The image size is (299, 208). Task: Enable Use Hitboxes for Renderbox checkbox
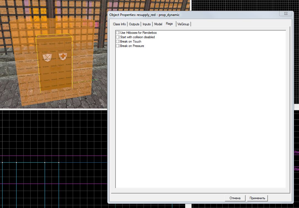[x=118, y=33]
